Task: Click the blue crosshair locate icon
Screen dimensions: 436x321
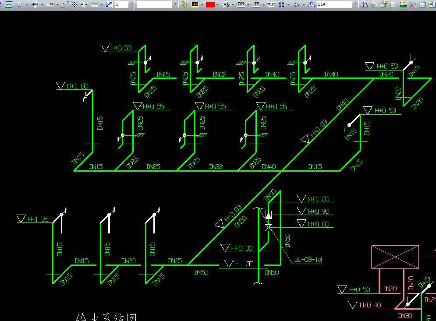Action: (35, 4)
